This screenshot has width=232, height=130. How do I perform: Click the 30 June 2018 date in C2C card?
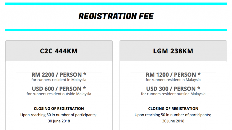coord(59,121)
